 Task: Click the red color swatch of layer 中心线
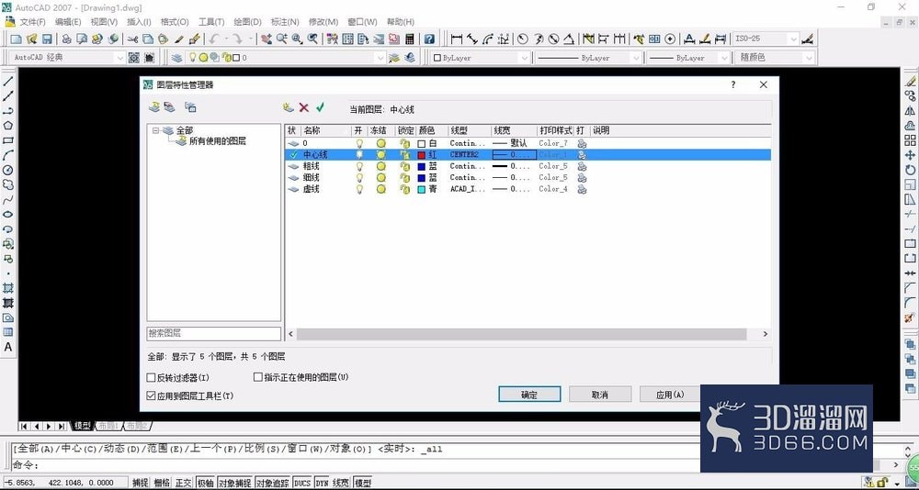(x=422, y=155)
